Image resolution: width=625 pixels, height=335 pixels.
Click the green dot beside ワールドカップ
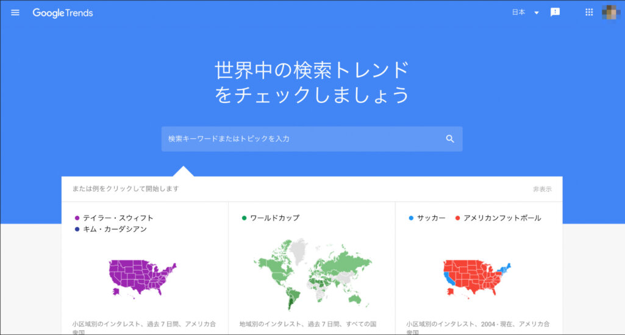pyautogui.click(x=245, y=218)
